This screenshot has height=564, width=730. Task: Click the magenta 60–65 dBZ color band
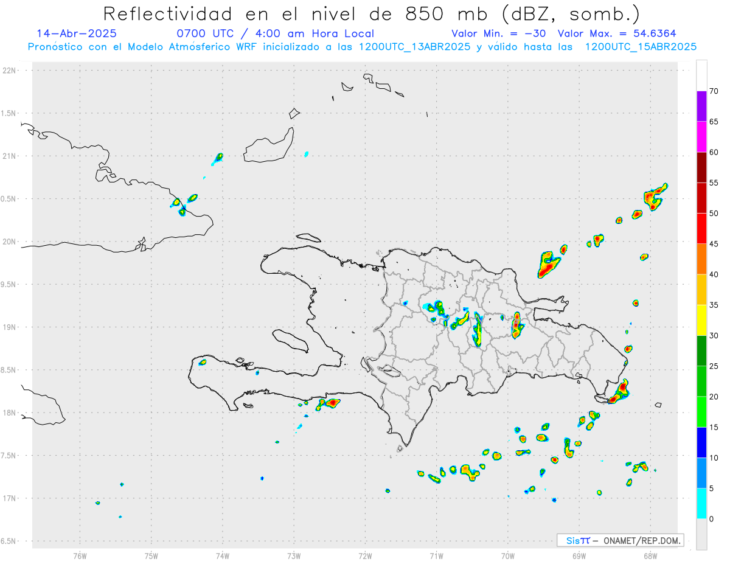701,136
